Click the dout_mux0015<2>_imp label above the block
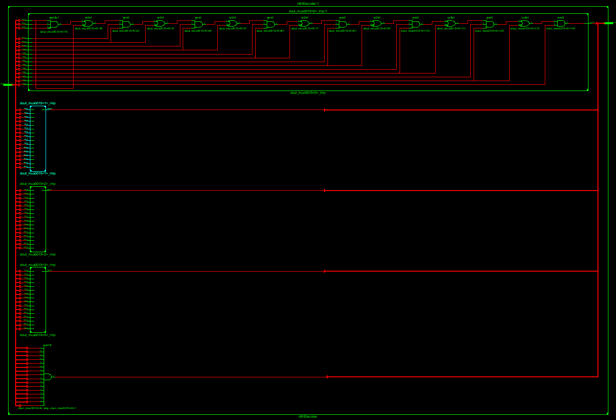This screenshot has width=616, height=420. [37, 183]
